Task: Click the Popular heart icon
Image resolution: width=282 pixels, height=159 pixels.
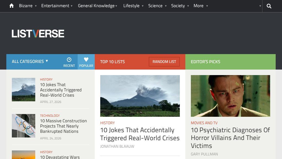Action: coord(86,60)
